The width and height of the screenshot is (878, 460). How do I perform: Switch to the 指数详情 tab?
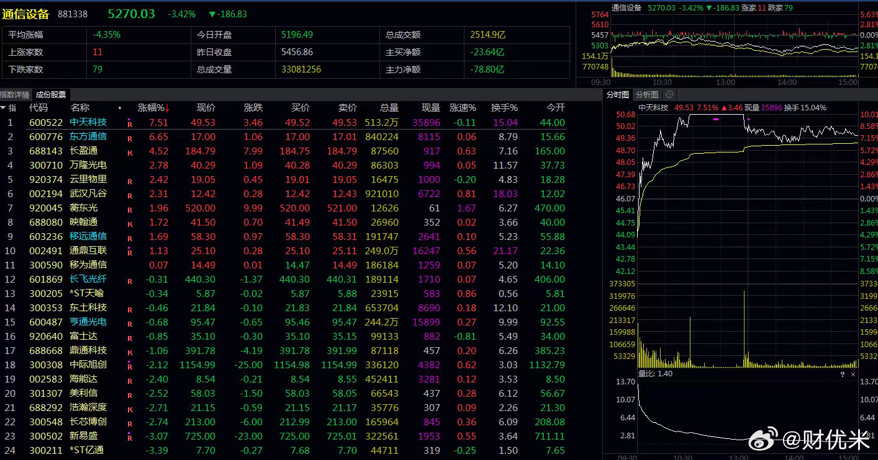[15, 95]
